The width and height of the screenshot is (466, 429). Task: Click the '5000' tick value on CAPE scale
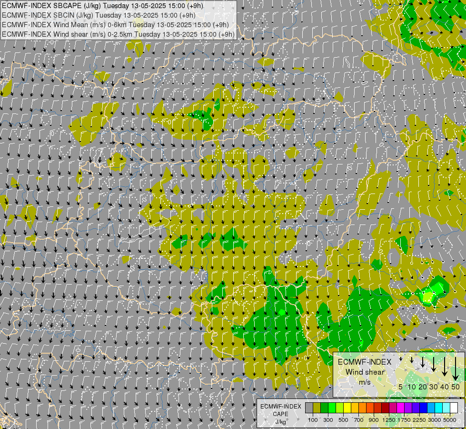450,420
